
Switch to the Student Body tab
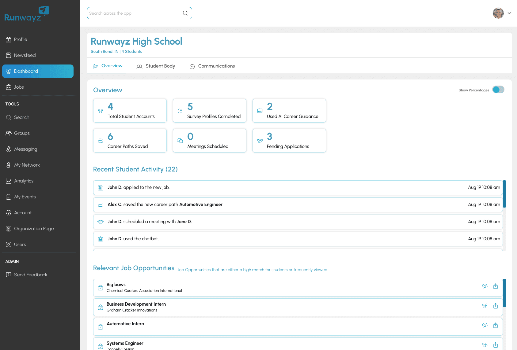(156, 66)
